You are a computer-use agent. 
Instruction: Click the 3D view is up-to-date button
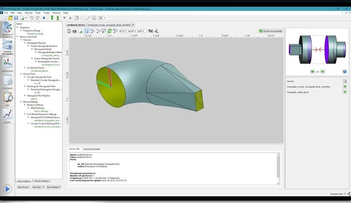(x=270, y=31)
